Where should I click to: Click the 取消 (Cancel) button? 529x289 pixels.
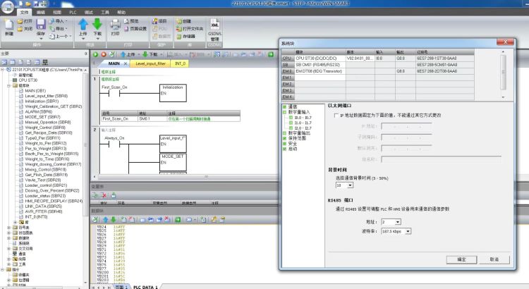click(x=494, y=259)
